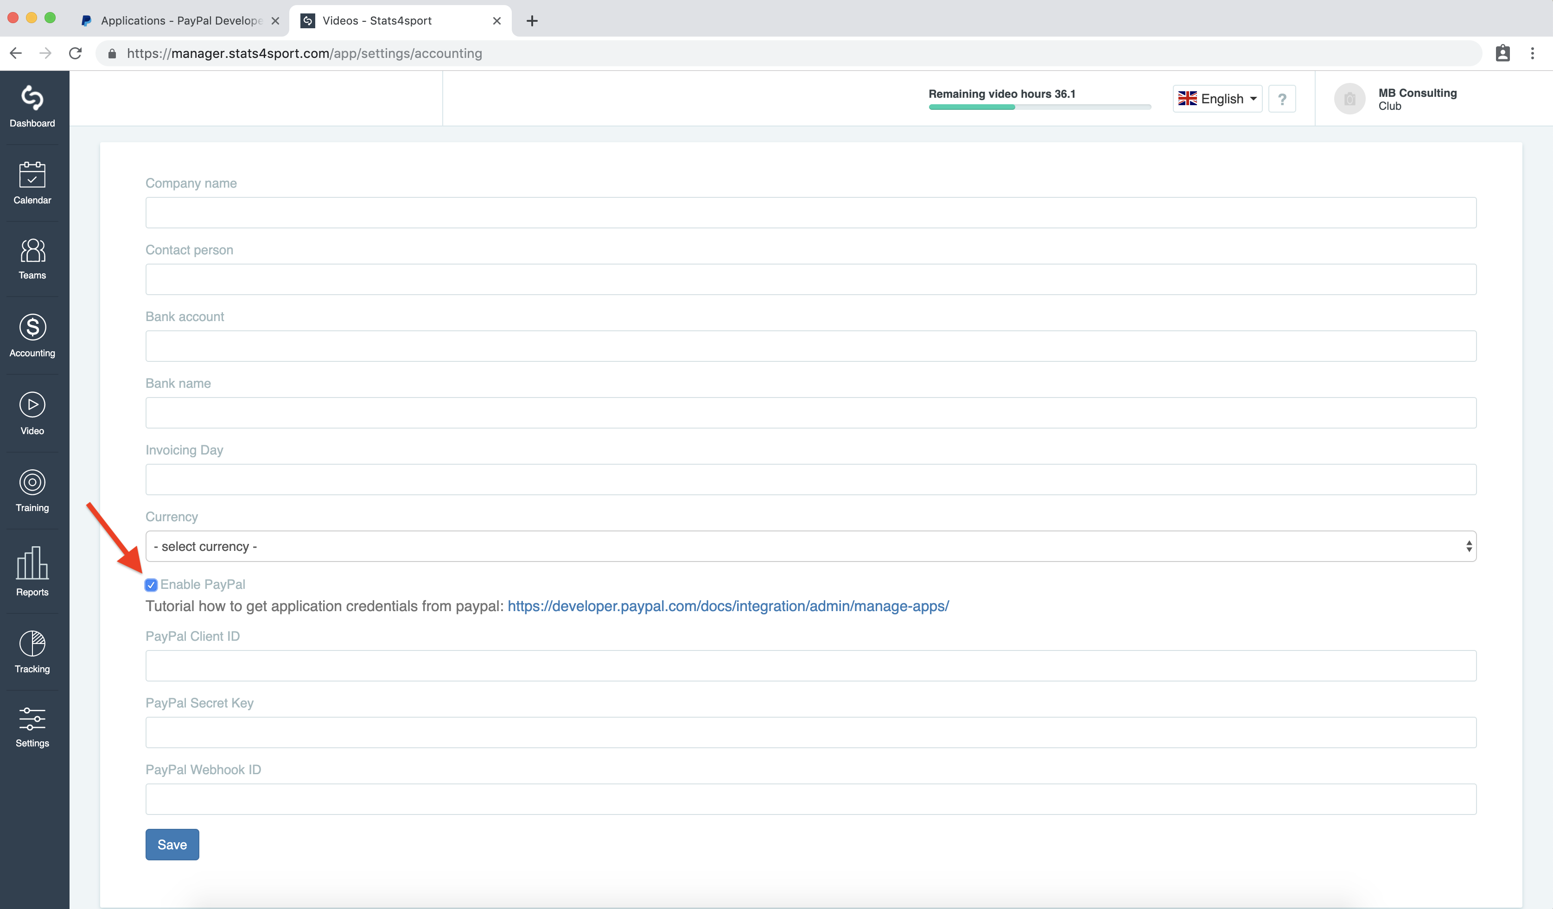Click the Invoicing Day field
The image size is (1553, 909).
(x=810, y=479)
